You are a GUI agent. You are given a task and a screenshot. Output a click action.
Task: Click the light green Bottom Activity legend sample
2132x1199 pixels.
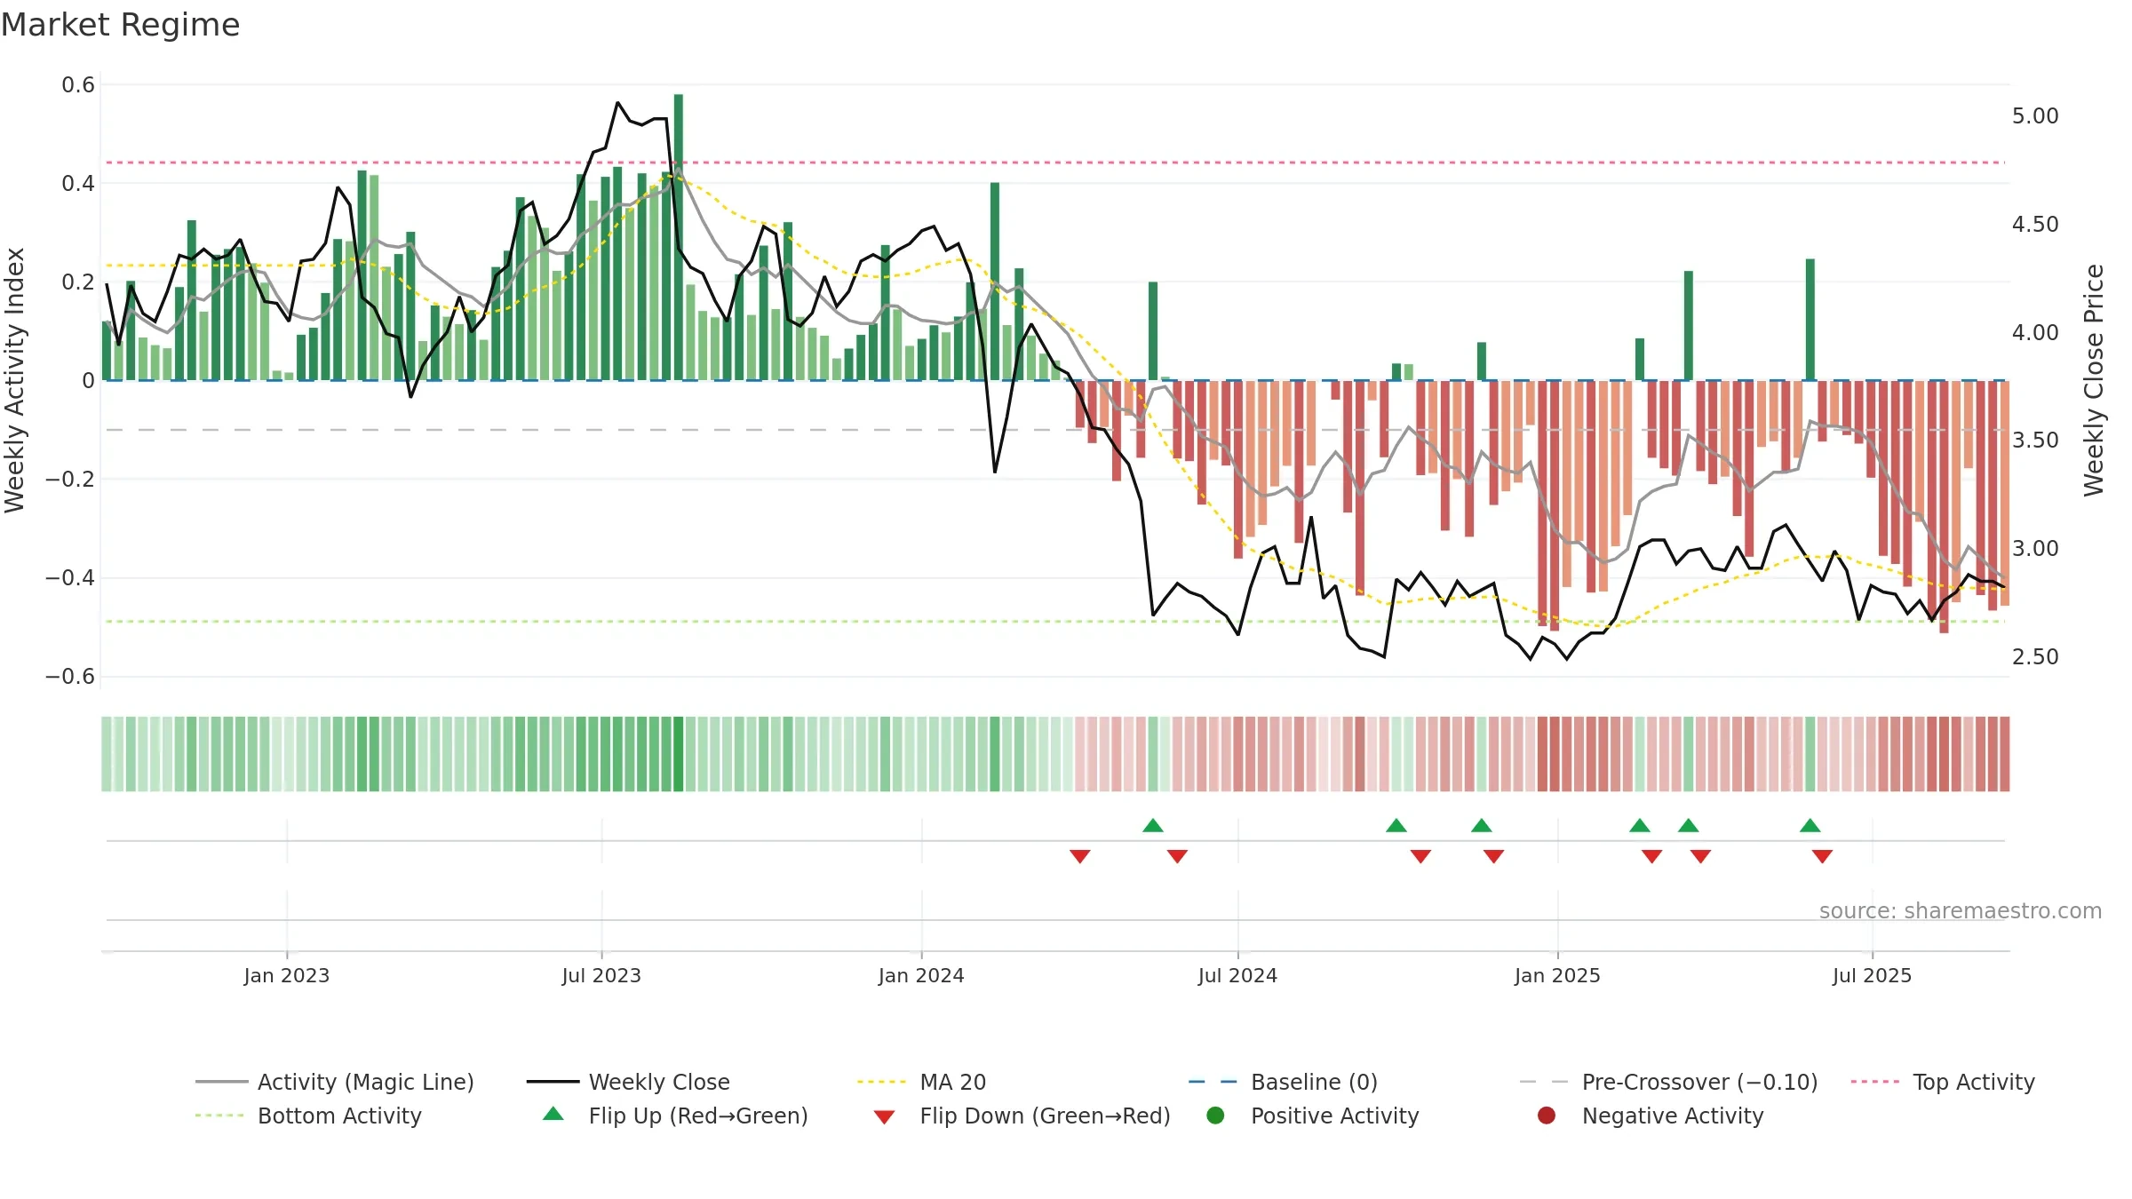coord(221,1116)
